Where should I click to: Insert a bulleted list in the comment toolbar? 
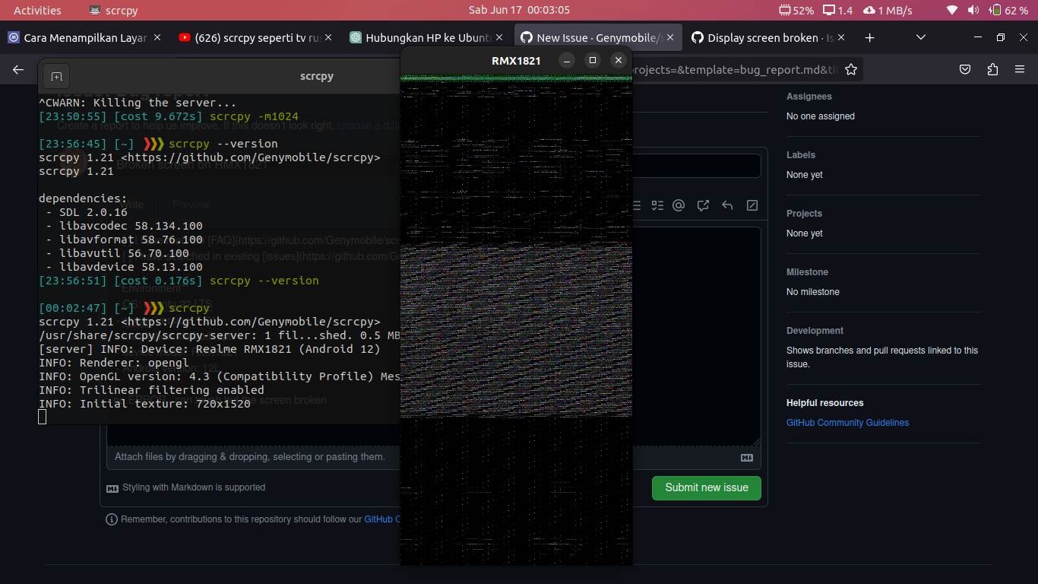[x=637, y=205]
